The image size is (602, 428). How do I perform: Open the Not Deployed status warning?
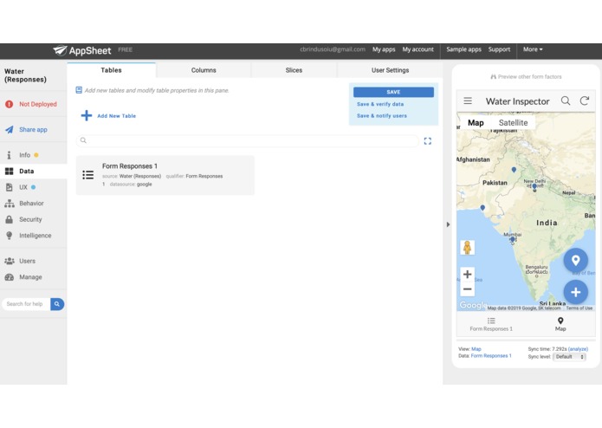pos(31,104)
